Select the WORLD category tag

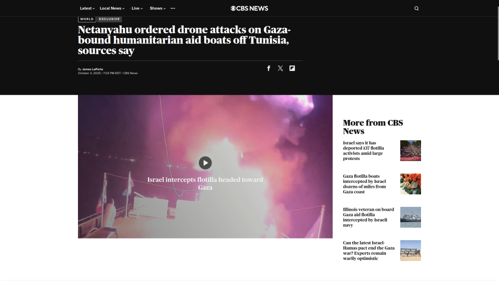pyautogui.click(x=87, y=19)
